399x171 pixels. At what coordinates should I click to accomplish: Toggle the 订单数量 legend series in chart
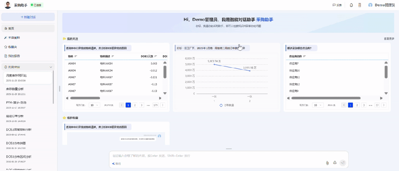pos(227,105)
